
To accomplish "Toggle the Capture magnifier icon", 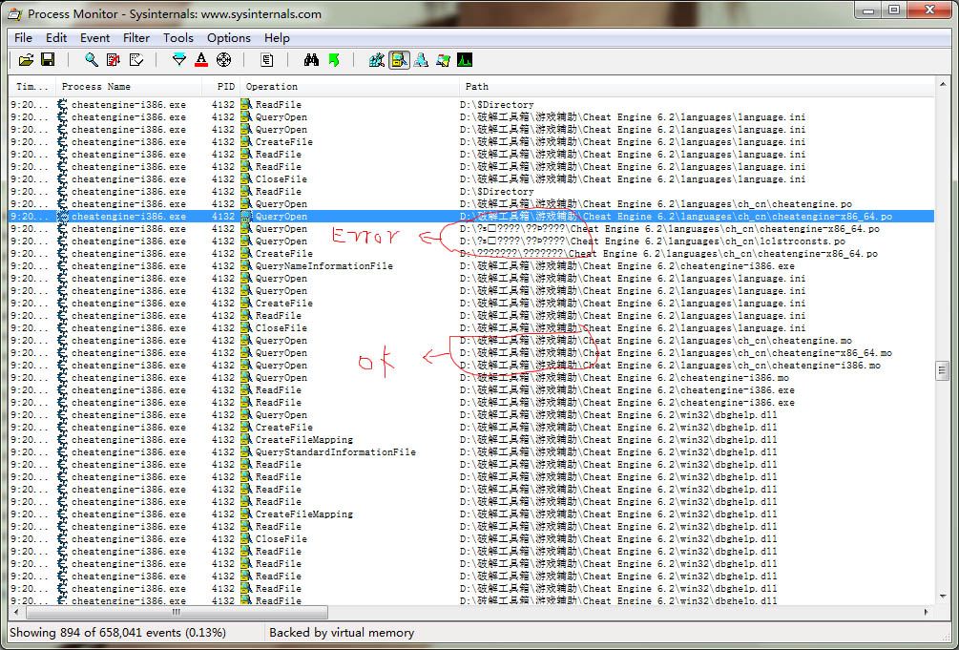I will [92, 60].
